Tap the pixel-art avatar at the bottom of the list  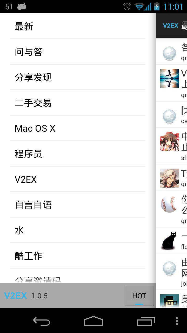(x=169, y=301)
